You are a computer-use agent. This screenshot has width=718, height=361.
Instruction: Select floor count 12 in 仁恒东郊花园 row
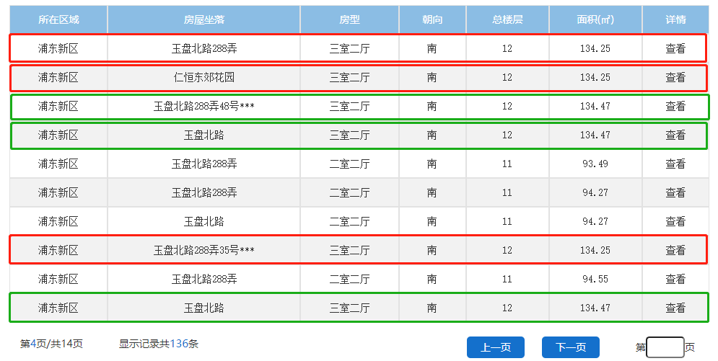point(507,77)
